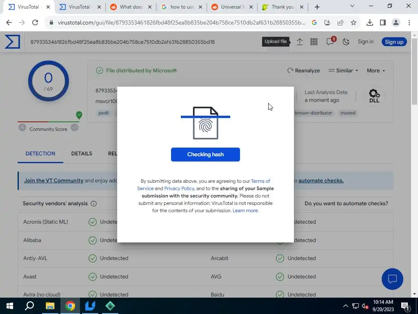Open the tab search chevron

point(352,6)
